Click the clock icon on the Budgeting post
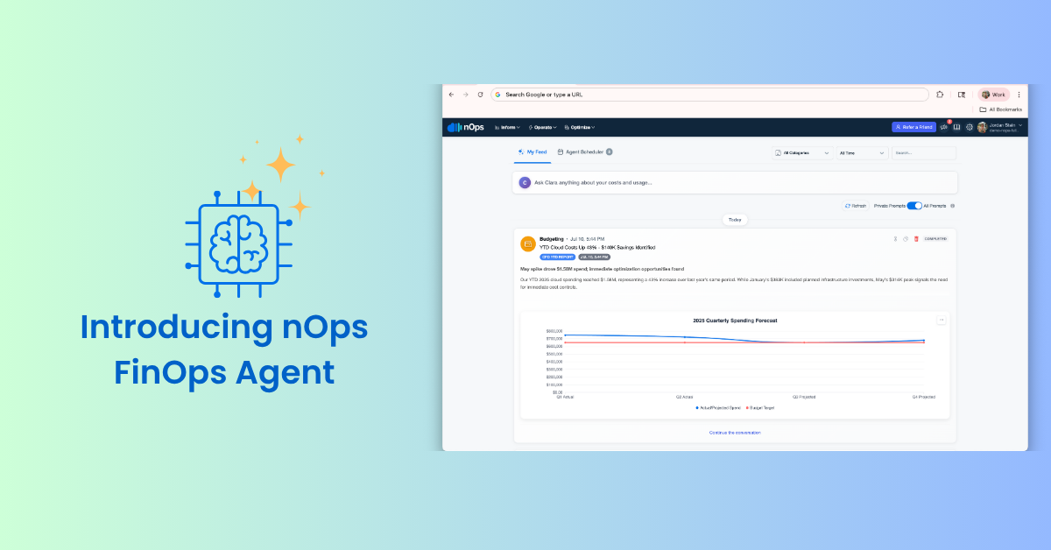The width and height of the screenshot is (1051, 550). [x=906, y=238]
